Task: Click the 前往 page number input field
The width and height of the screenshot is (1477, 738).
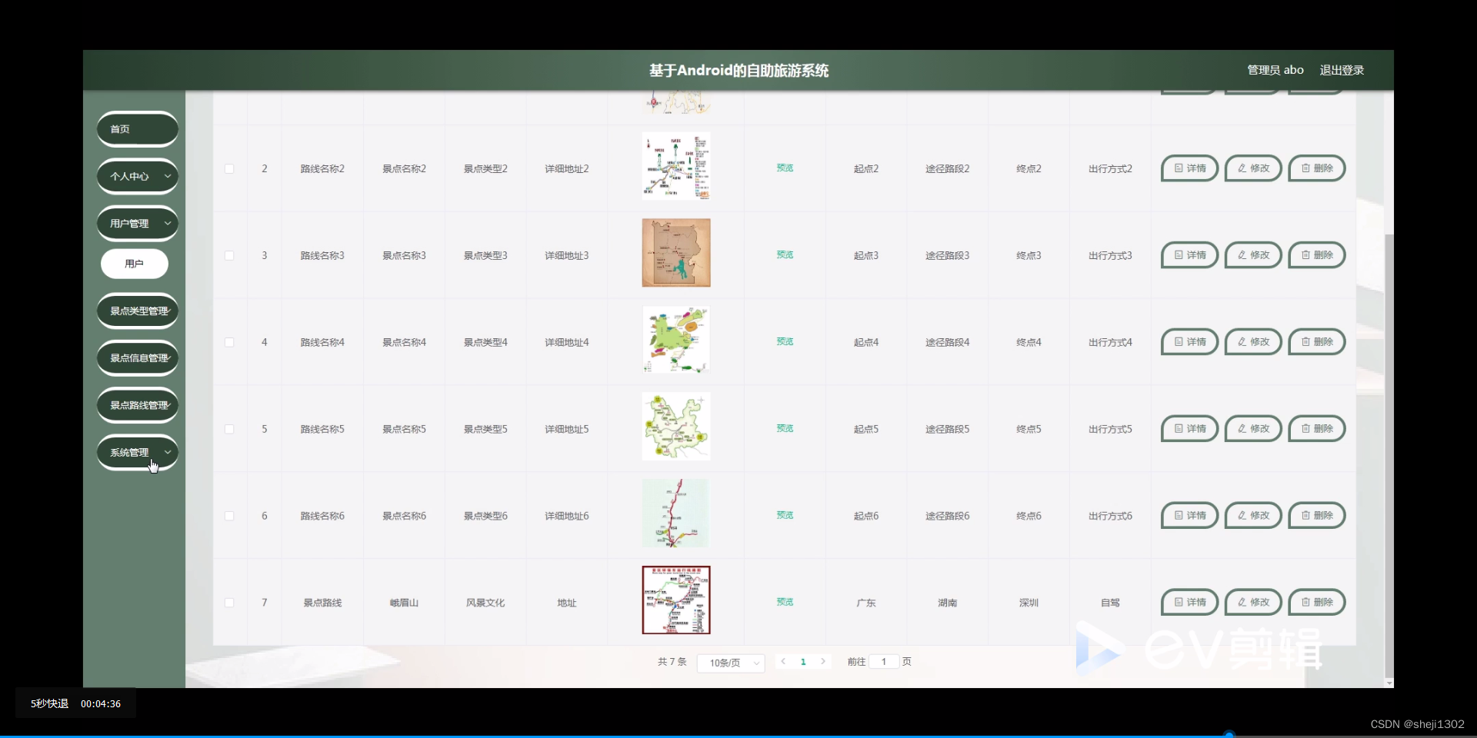Action: (883, 662)
